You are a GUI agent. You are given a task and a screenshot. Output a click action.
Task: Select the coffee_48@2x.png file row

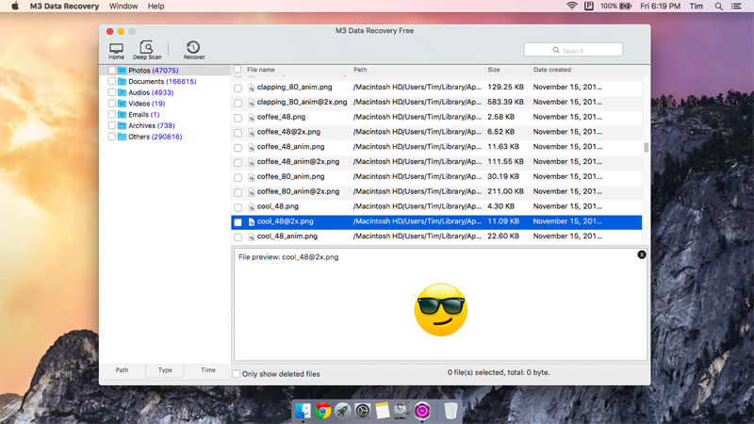(x=436, y=132)
